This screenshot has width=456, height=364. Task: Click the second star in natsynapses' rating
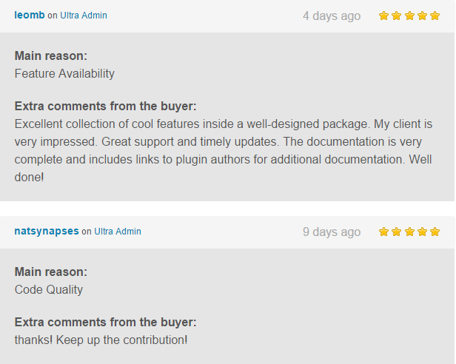pos(397,232)
